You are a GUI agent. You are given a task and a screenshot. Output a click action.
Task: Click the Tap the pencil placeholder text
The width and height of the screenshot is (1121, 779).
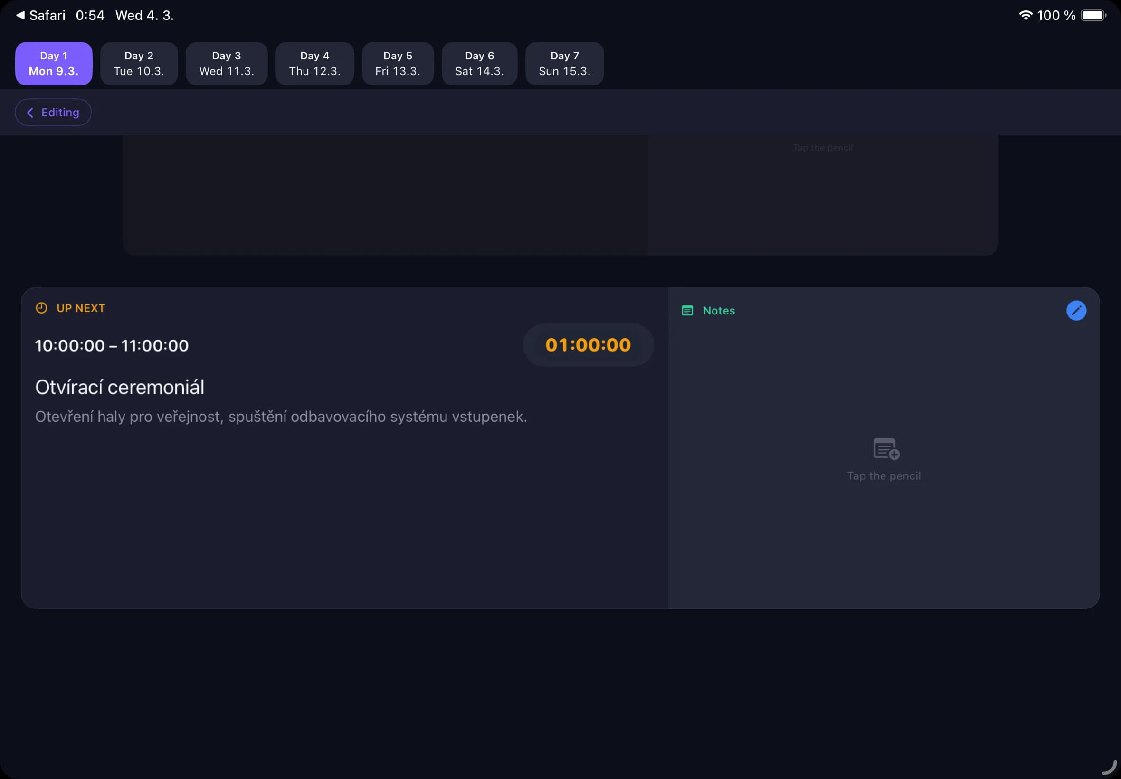click(x=883, y=475)
